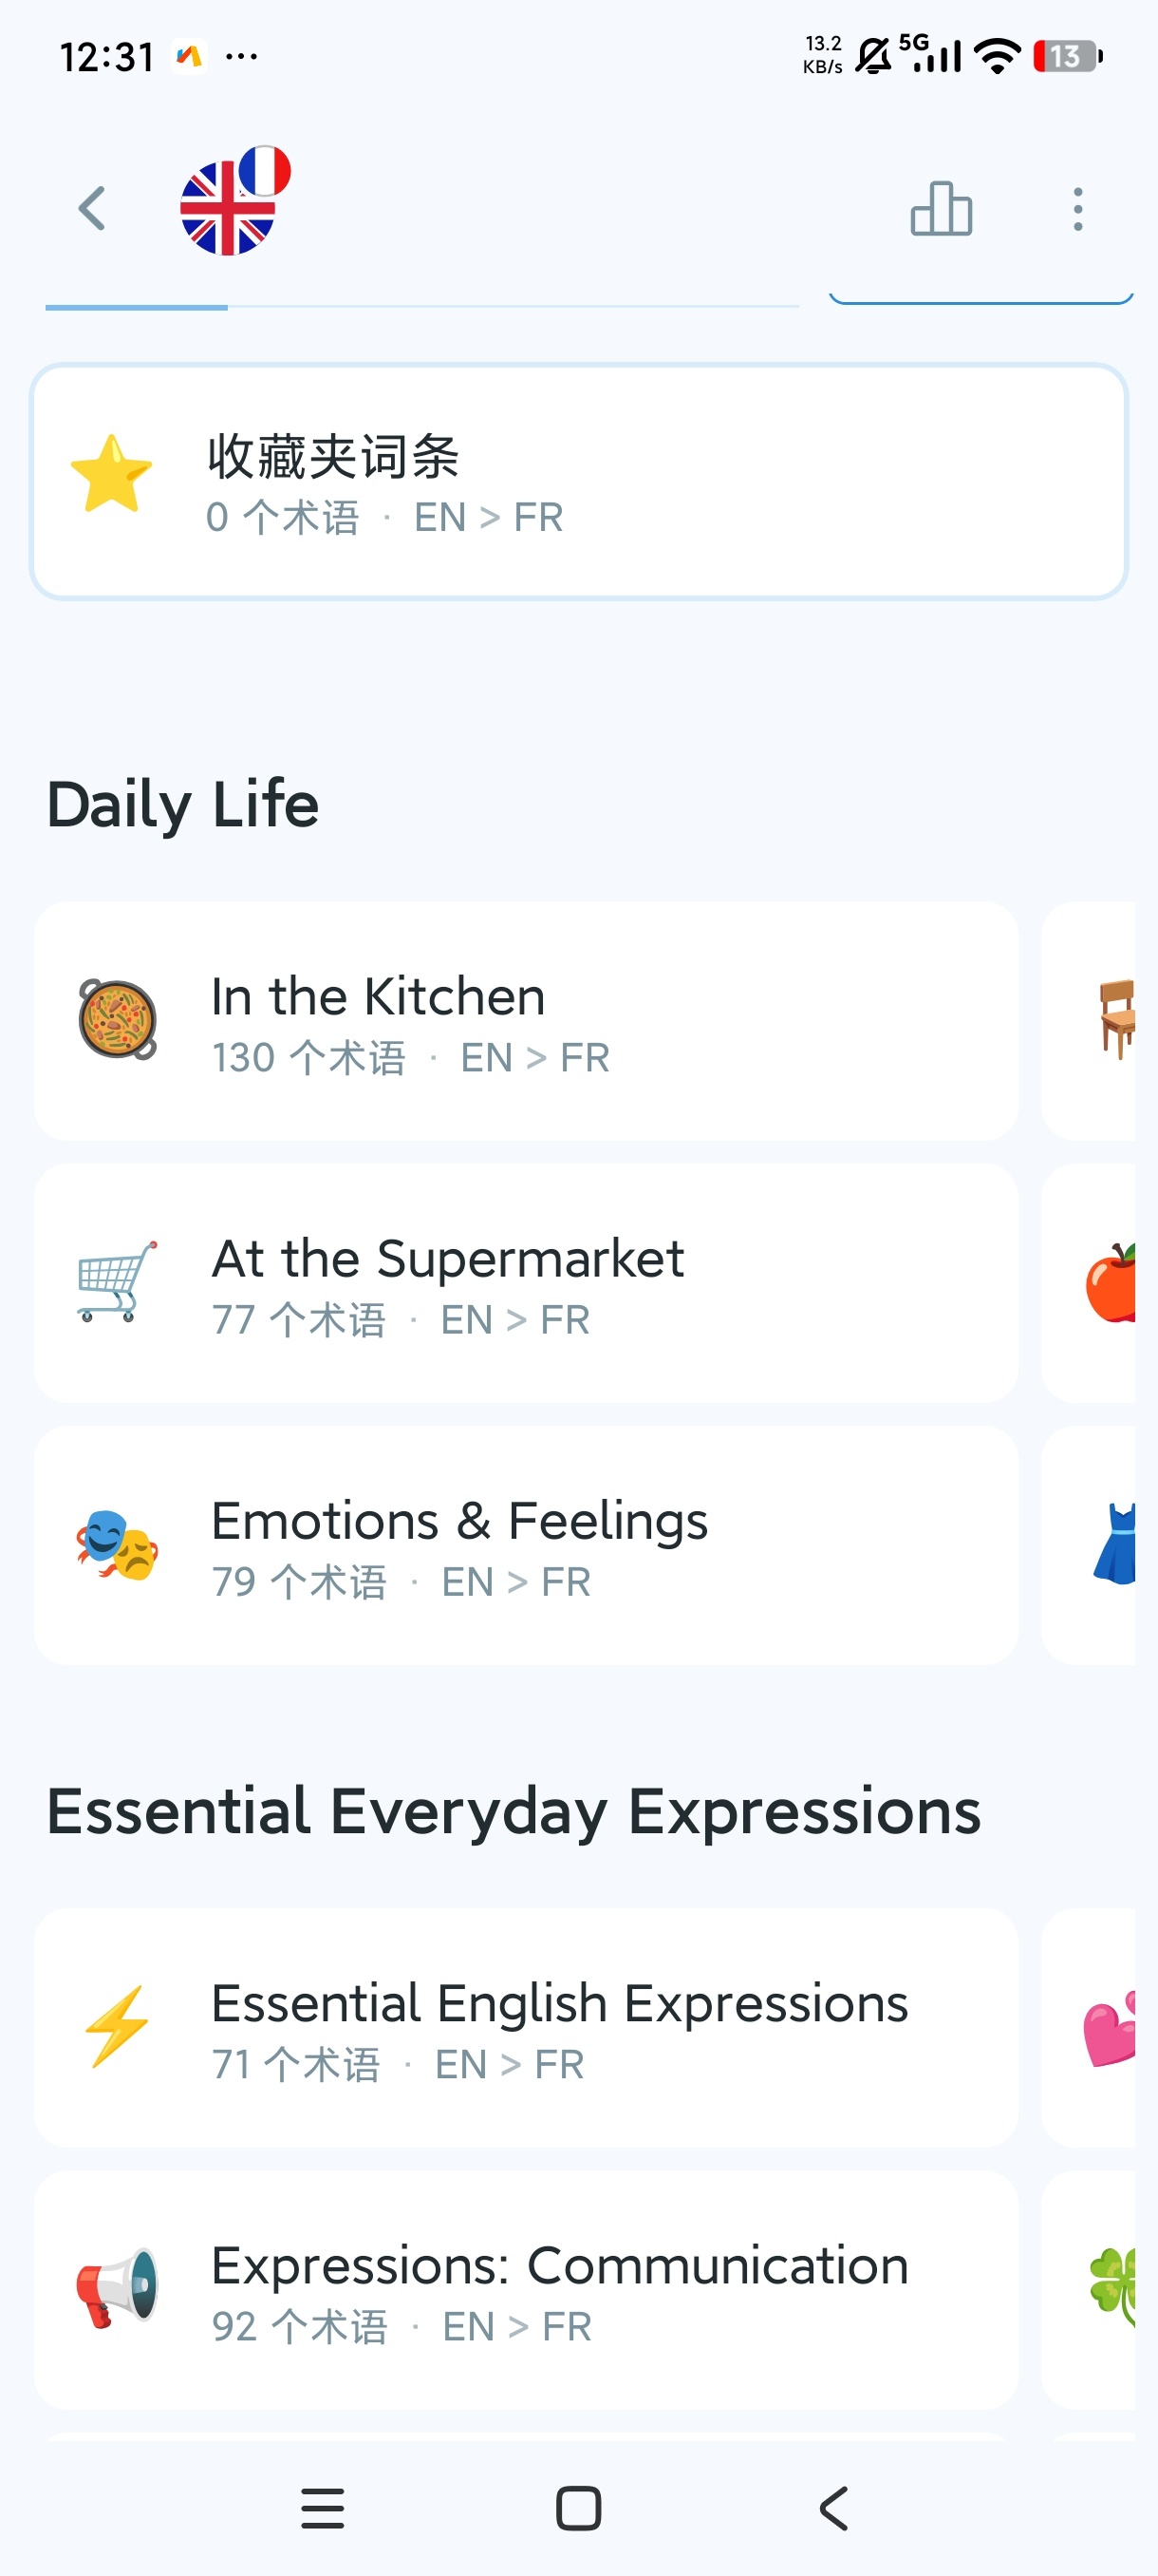1158x2576 pixels.
Task: Tap the back arrow in the header
Action: pyautogui.click(x=92, y=209)
